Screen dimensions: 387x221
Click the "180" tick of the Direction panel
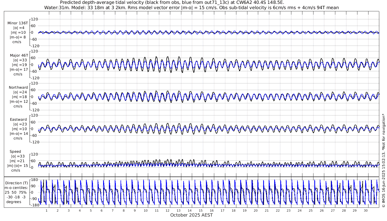coord(34,180)
